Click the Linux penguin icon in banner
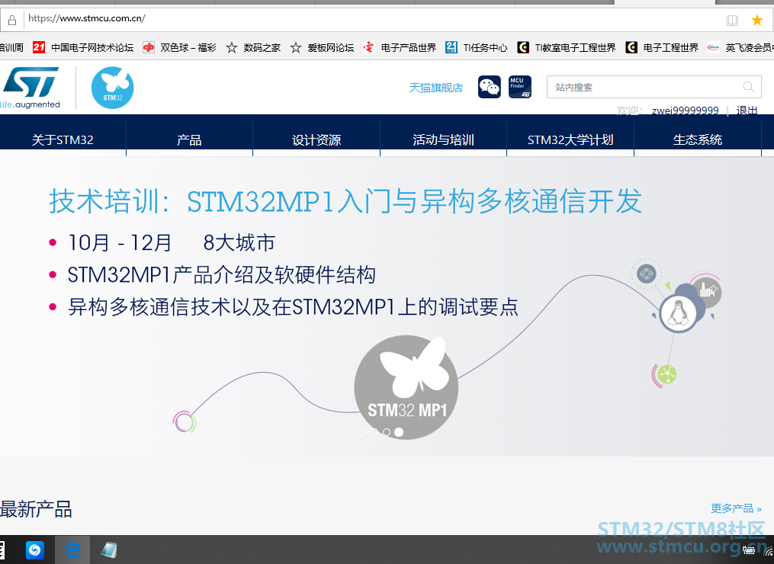 point(679,312)
